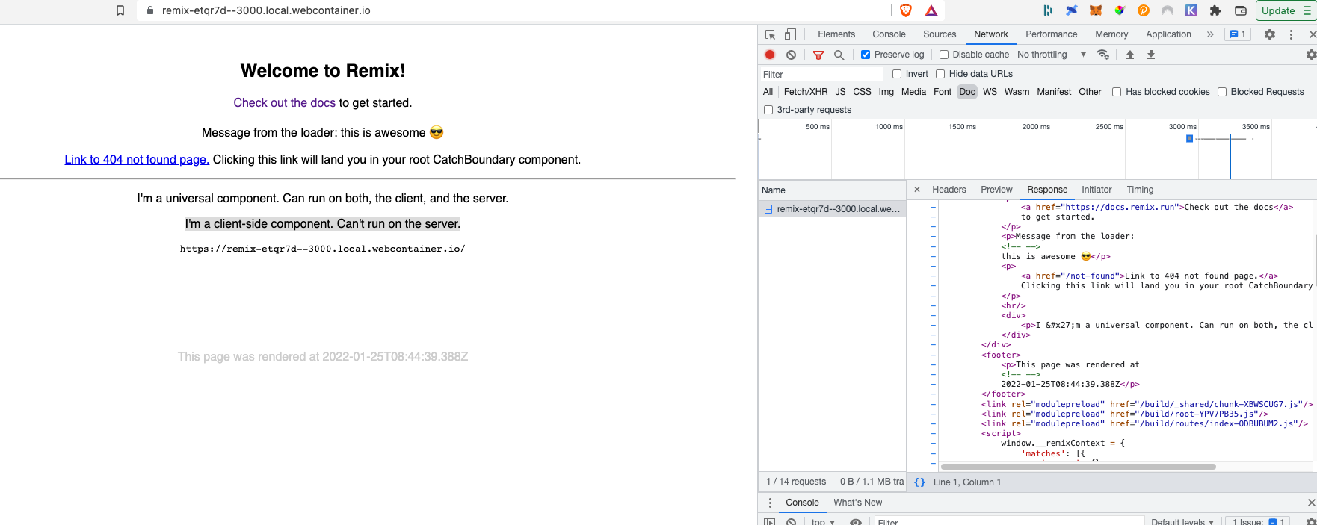Click the network Filter input field

(821, 74)
